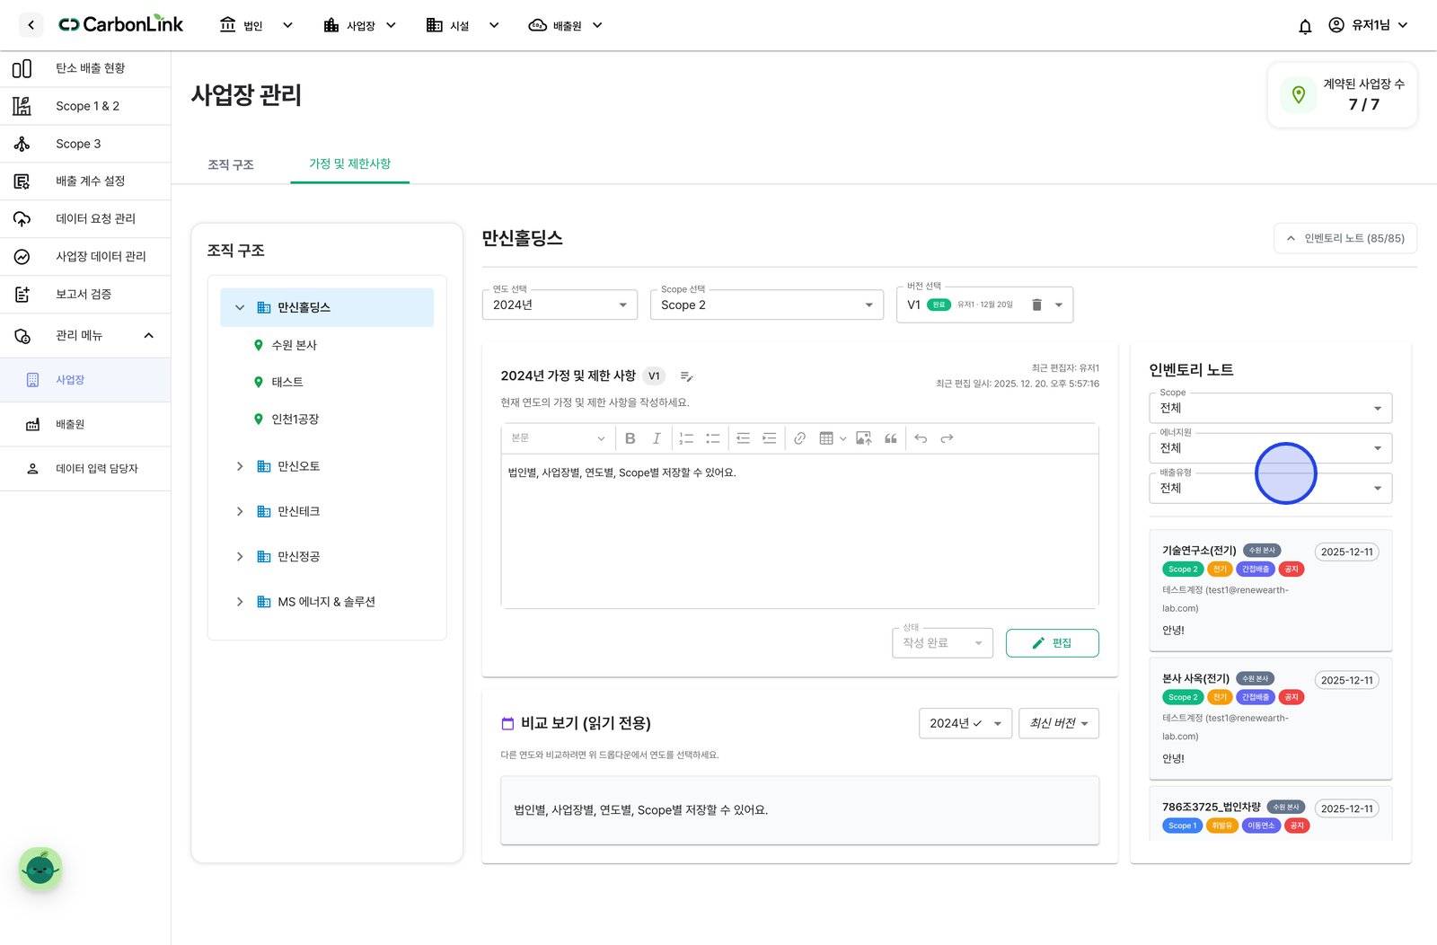Switch to the 조직 구조 tab
The width and height of the screenshot is (1437, 945).
coord(231,164)
